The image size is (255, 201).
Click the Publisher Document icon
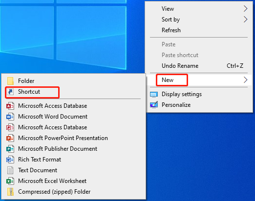(10, 149)
